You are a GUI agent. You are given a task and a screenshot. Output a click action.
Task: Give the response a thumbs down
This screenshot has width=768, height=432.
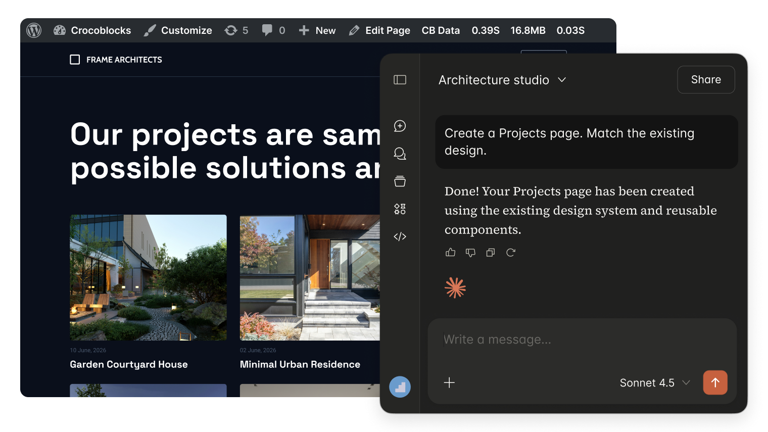click(470, 252)
